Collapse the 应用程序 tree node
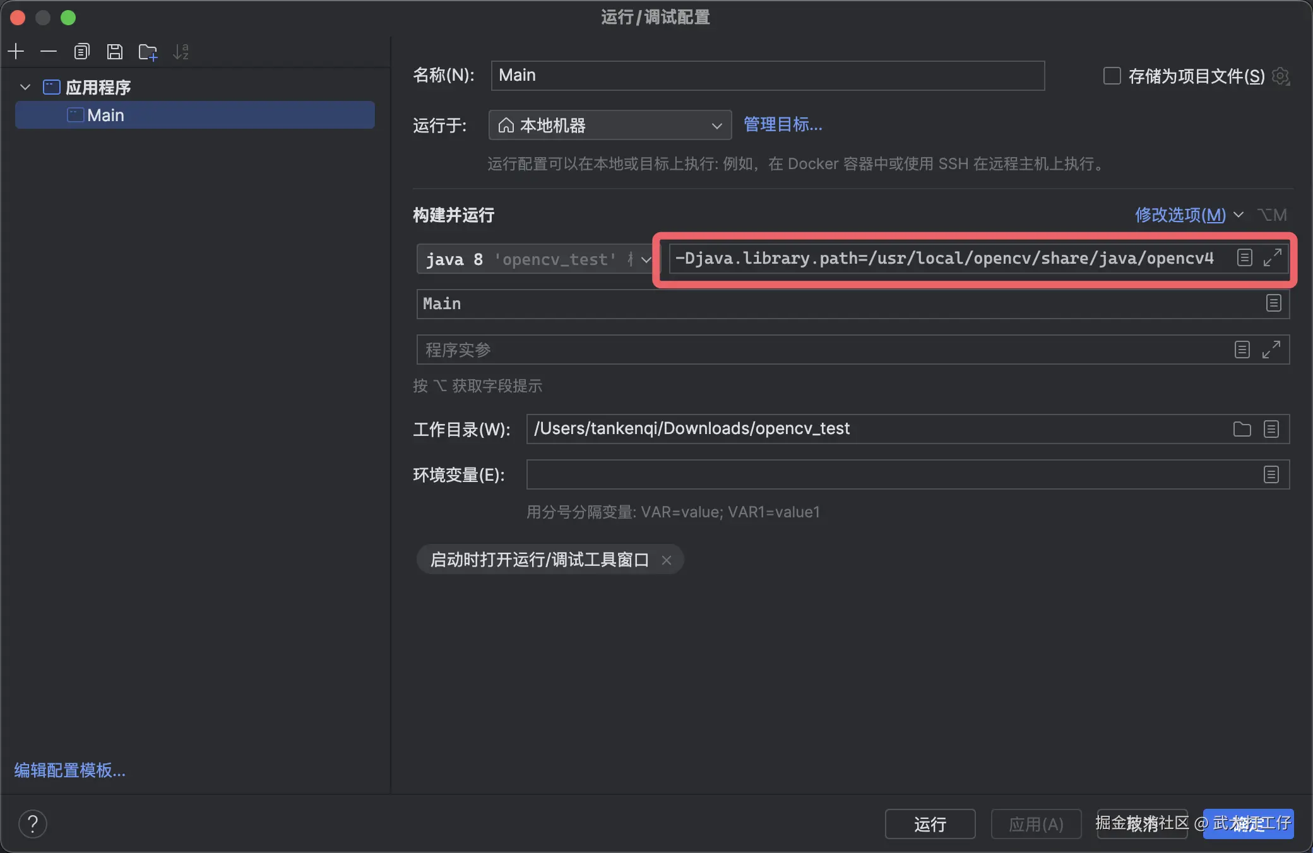The height and width of the screenshot is (853, 1313). pos(25,87)
